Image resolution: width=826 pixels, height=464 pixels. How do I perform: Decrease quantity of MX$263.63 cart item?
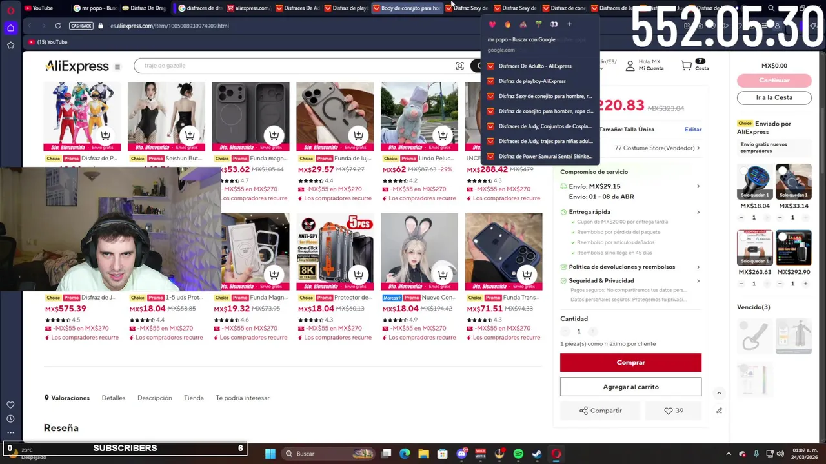pyautogui.click(x=741, y=284)
